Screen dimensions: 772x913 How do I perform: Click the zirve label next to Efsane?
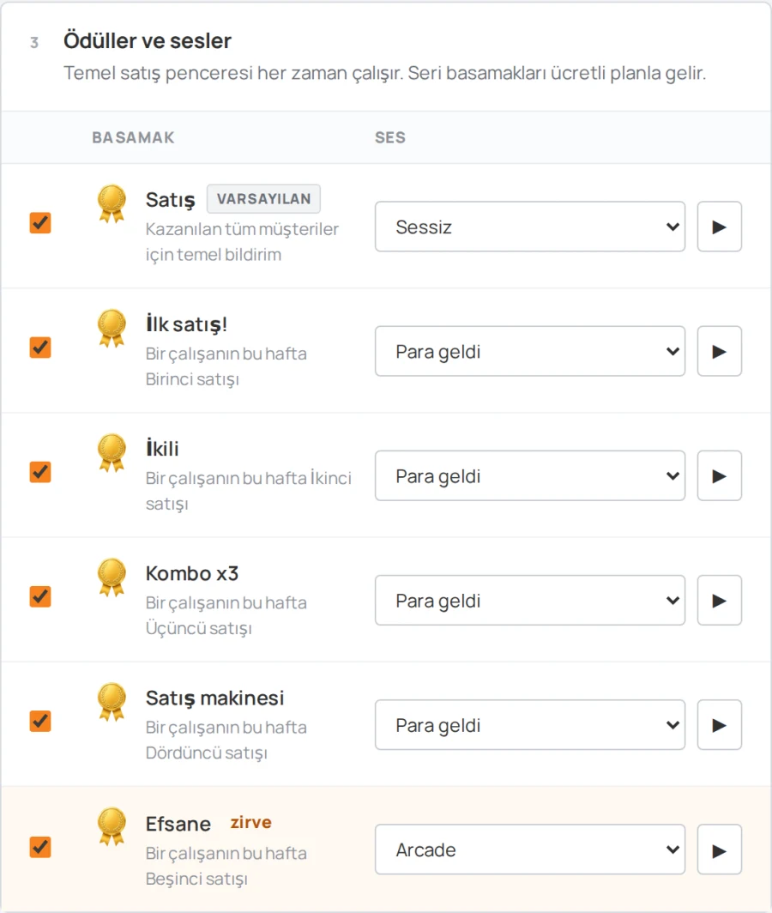251,822
